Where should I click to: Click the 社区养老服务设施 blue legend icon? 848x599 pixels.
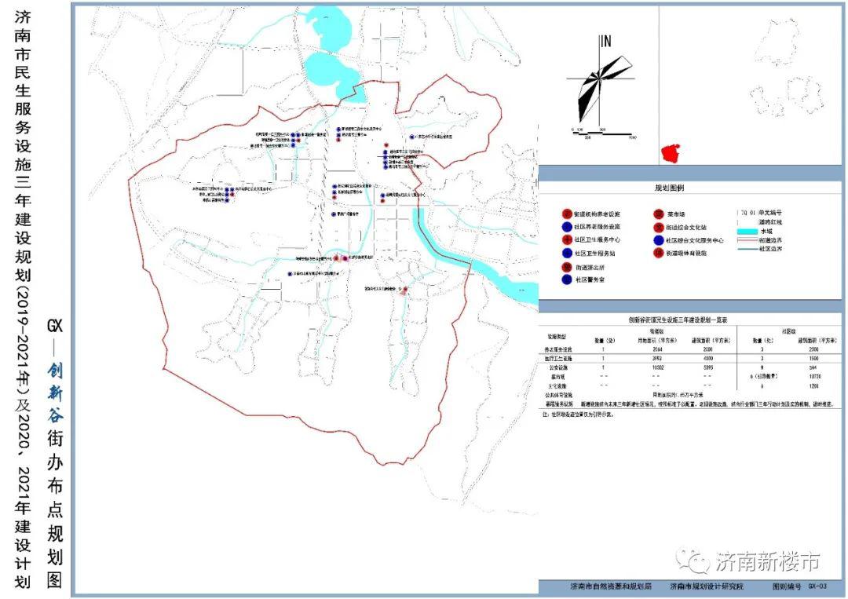point(567,227)
